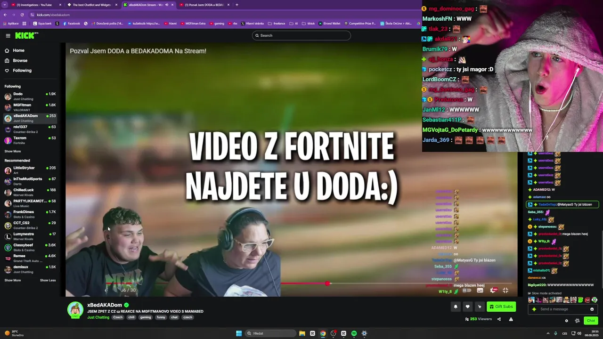The image size is (603, 339).
Task: Click the funny stream tag
Action: click(161, 317)
